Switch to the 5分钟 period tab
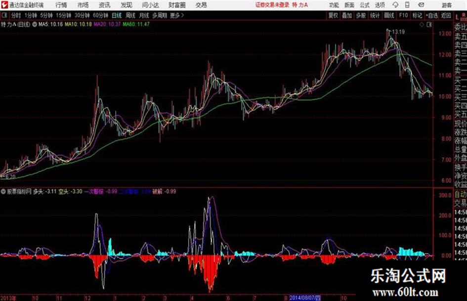 point(47,15)
